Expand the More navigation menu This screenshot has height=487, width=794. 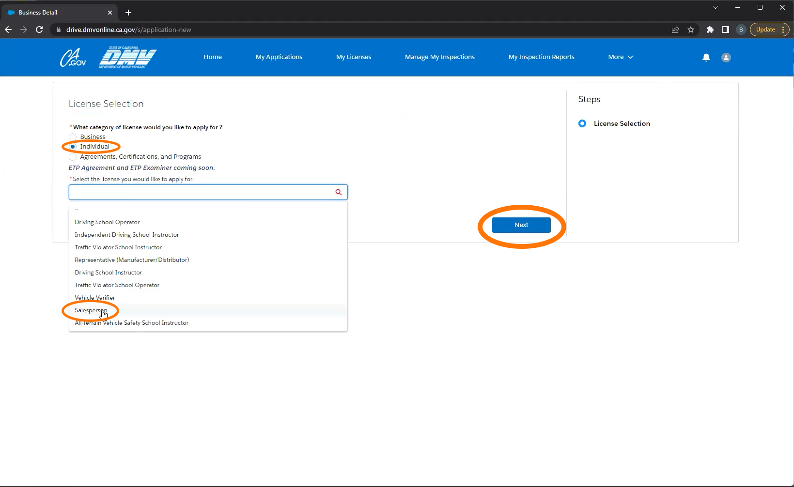click(620, 57)
